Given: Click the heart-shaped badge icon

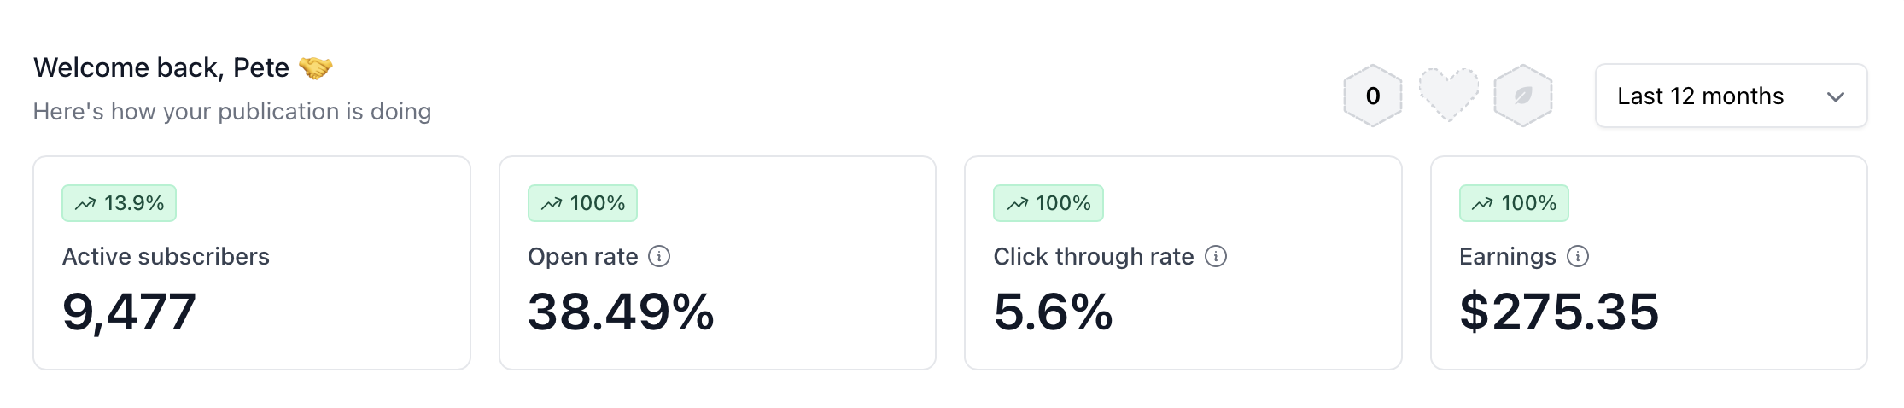Looking at the screenshot, I should [x=1448, y=94].
